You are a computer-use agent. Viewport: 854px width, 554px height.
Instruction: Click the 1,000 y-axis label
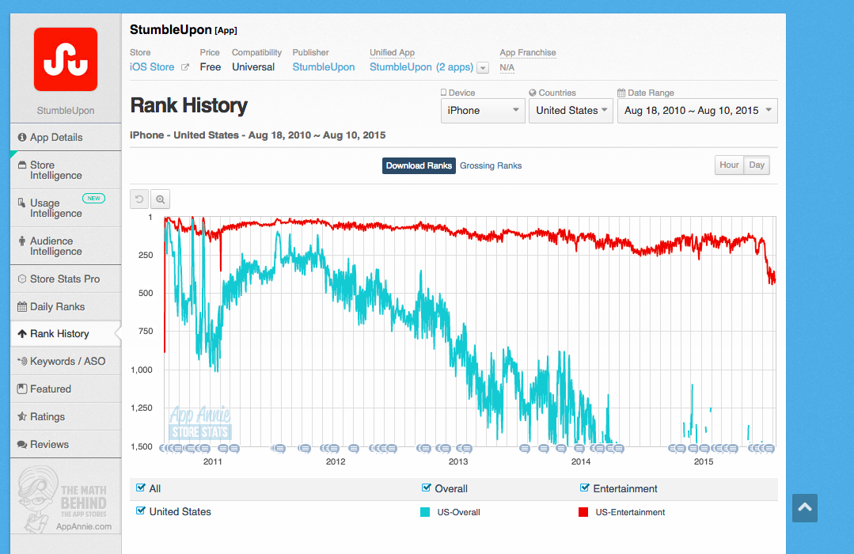click(142, 370)
